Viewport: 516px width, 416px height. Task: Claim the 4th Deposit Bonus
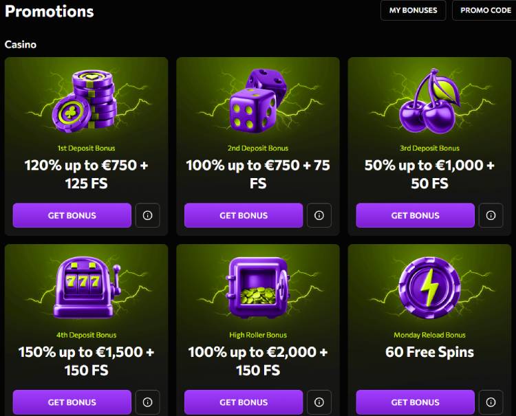72,402
